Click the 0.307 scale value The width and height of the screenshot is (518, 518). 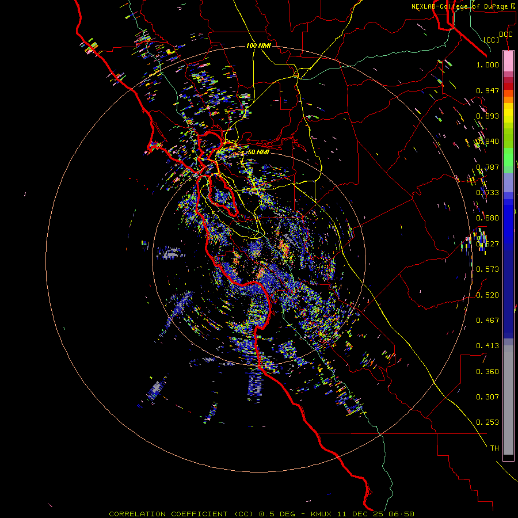pos(487,397)
